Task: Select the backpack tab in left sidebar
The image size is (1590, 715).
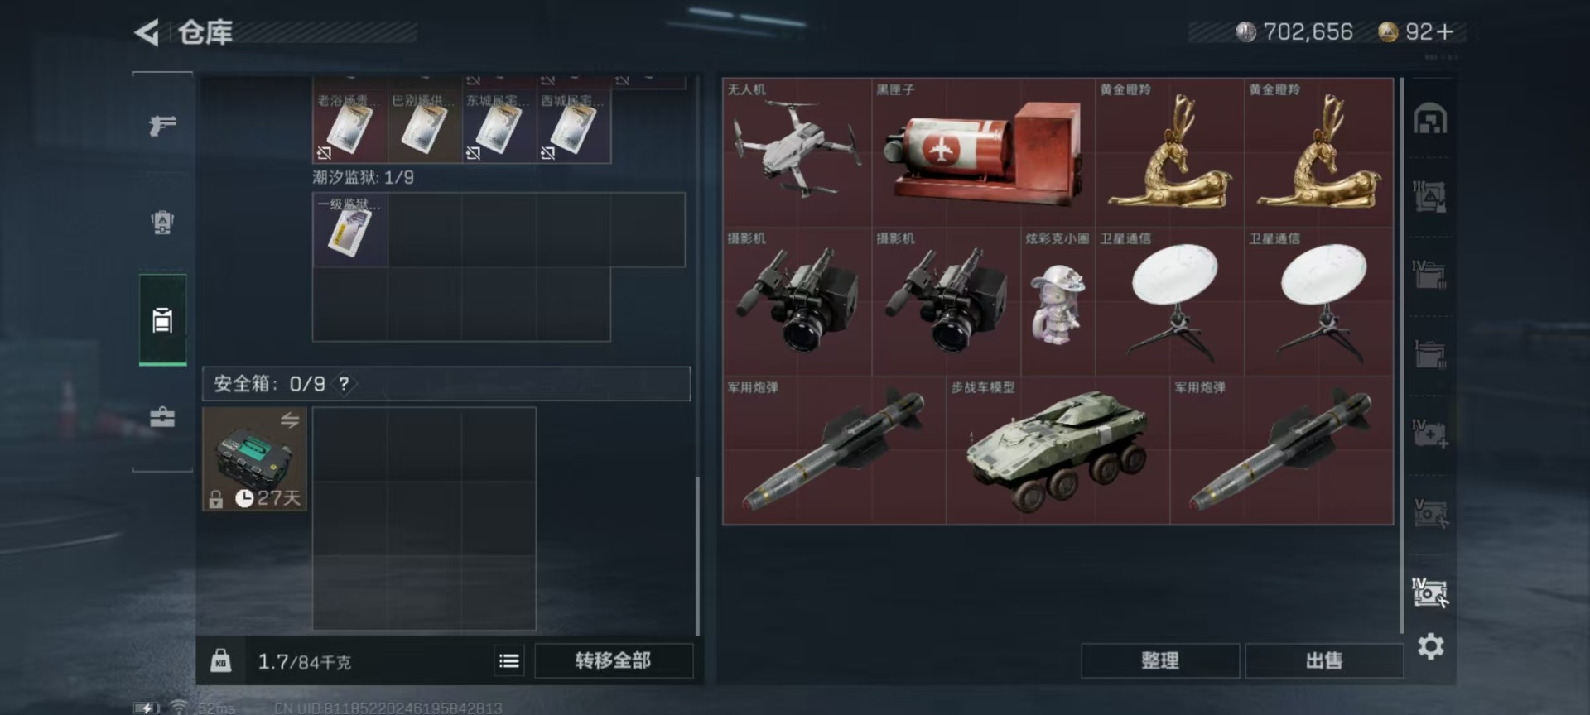Action: coord(162,222)
